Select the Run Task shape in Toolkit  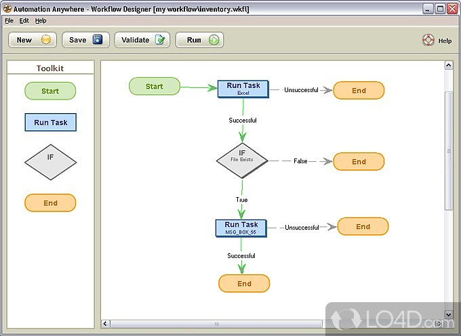51,122
